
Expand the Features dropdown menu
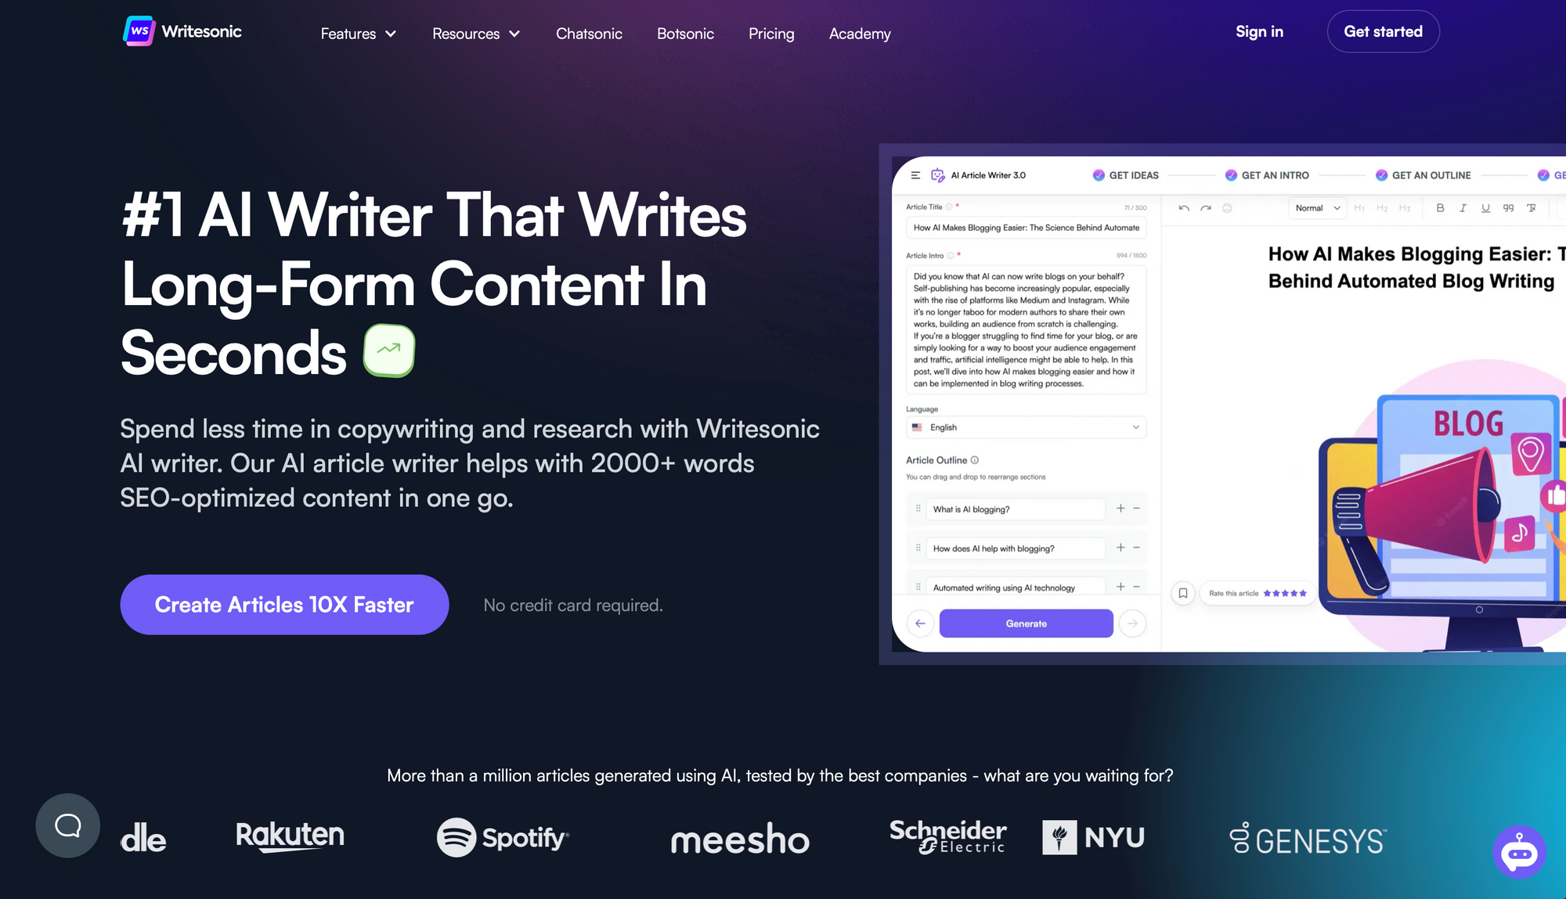coord(357,32)
